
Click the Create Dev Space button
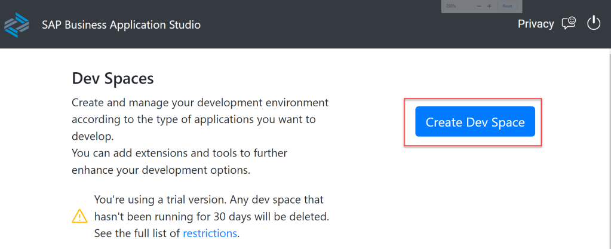475,122
